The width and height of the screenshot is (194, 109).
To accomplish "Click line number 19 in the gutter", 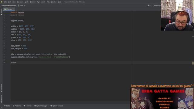I will pos(4,63).
